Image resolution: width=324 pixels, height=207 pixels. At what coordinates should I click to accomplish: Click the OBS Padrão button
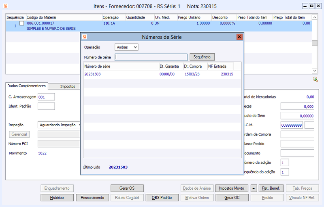pos(162,198)
